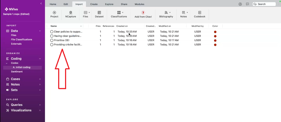This screenshot has height=122, width=281.
Task: Click the Files import icon
Action: coord(86,13)
